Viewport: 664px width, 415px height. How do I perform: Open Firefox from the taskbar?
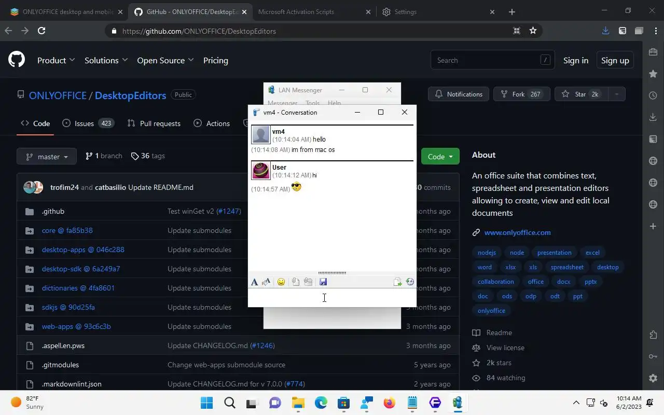(x=389, y=403)
